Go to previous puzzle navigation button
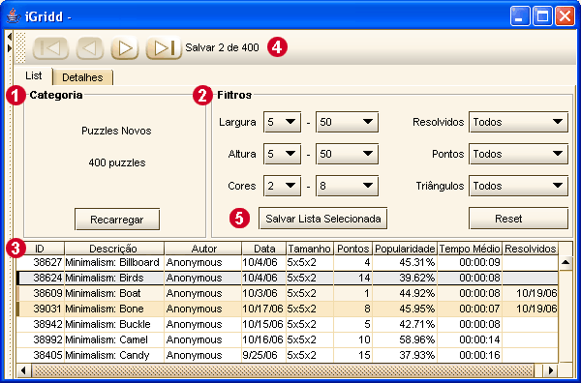The height and width of the screenshot is (383, 581). 90,48
